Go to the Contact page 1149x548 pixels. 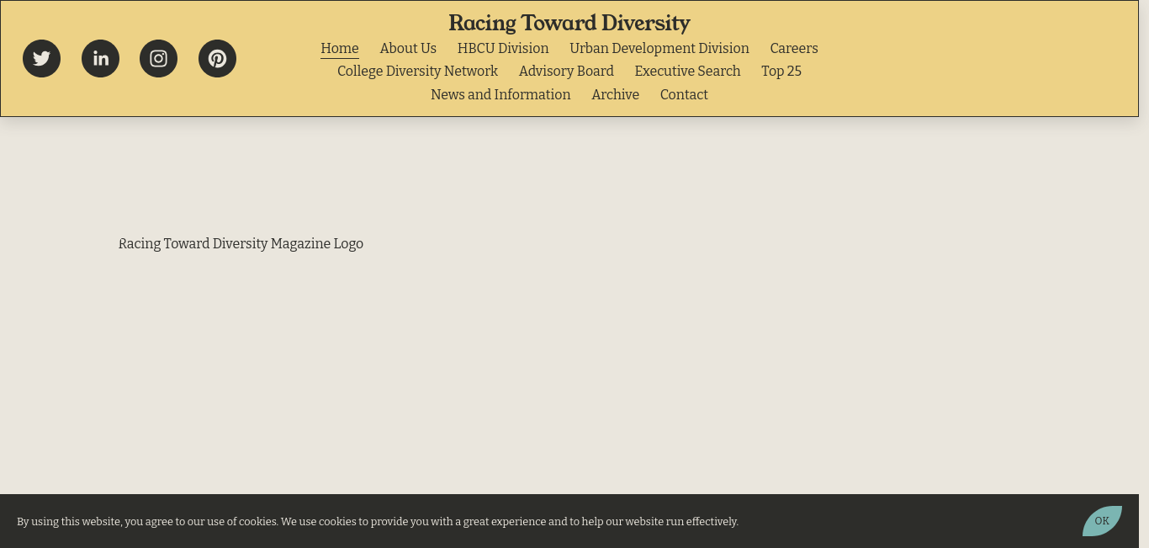coord(684,94)
